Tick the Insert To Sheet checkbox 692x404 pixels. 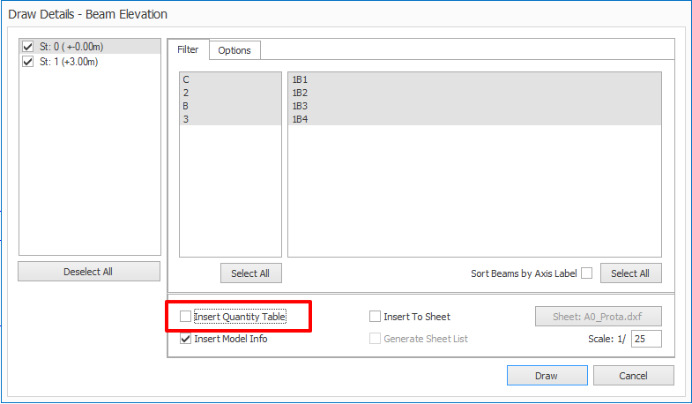coord(376,317)
